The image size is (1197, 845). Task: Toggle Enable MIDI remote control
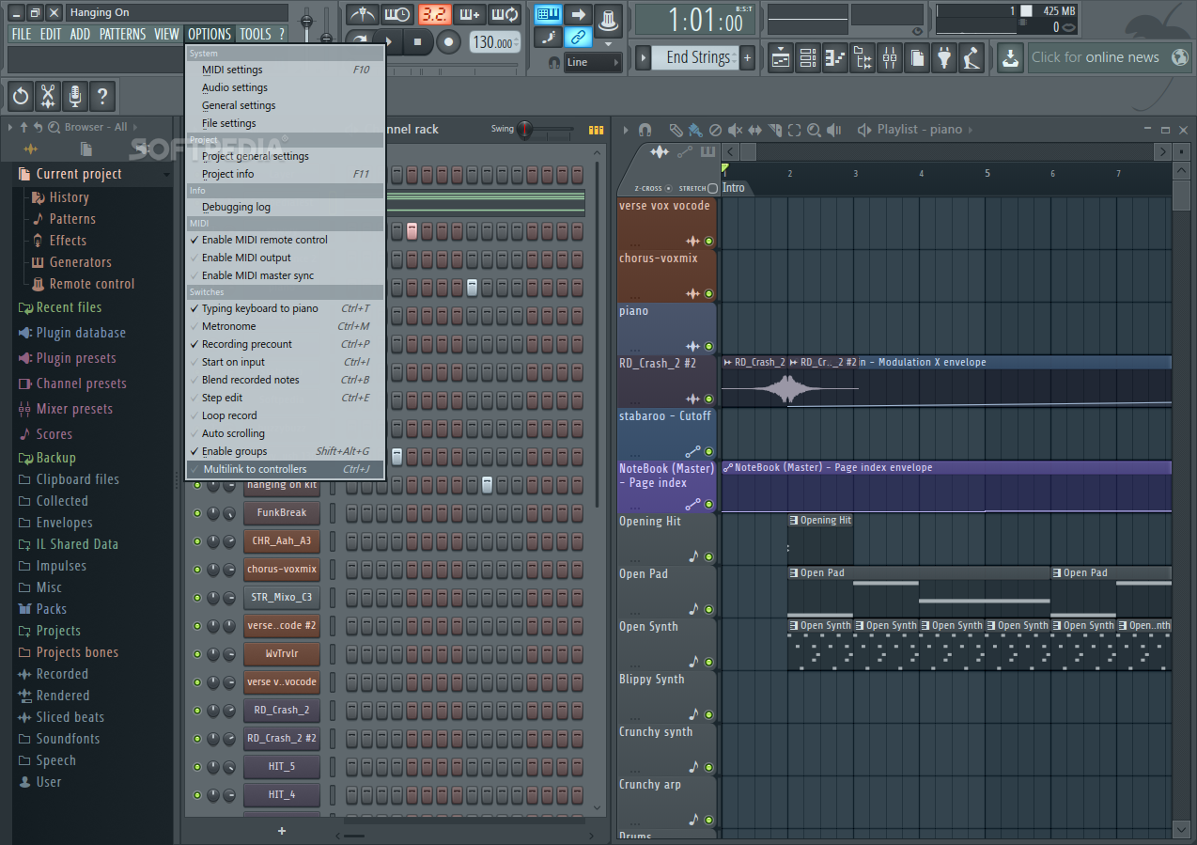(285, 240)
